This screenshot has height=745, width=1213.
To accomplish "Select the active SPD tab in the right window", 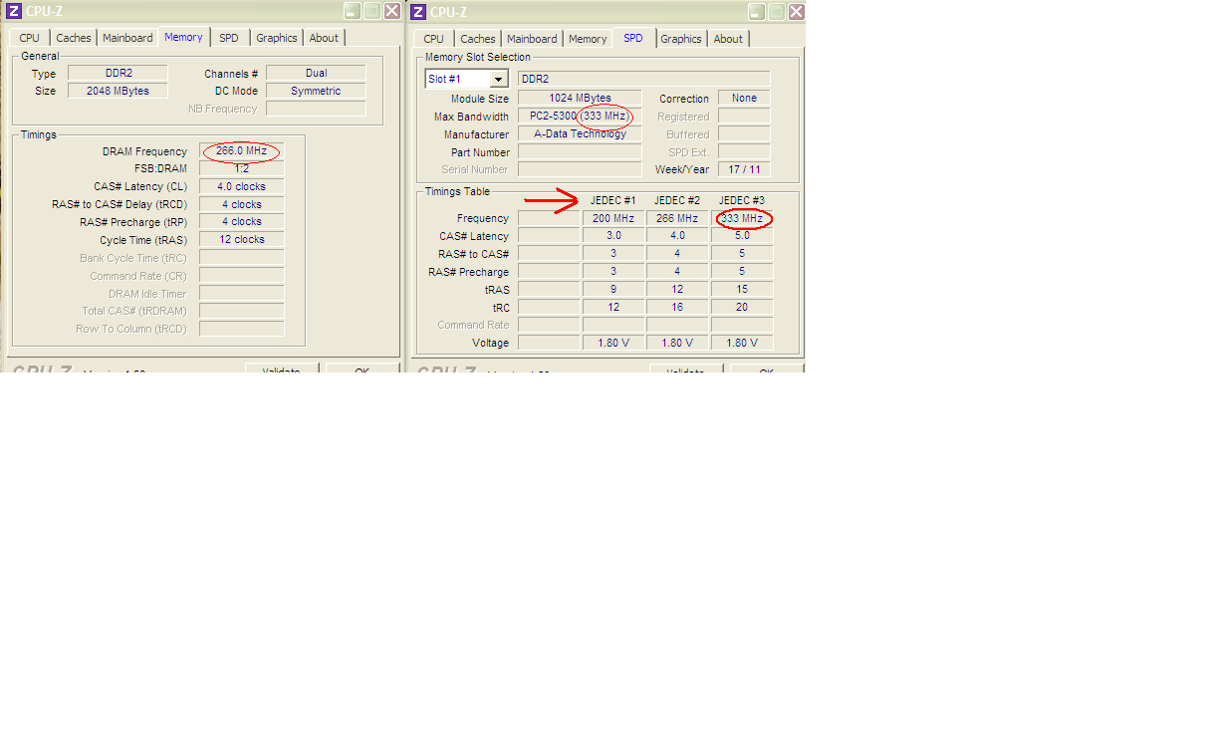I will point(633,38).
